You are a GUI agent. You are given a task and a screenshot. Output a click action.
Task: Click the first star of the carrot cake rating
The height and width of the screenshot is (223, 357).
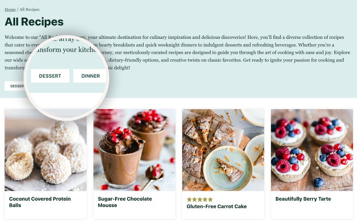click(x=189, y=199)
